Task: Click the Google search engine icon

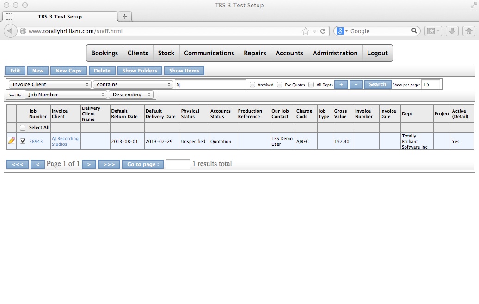Action: tap(340, 31)
